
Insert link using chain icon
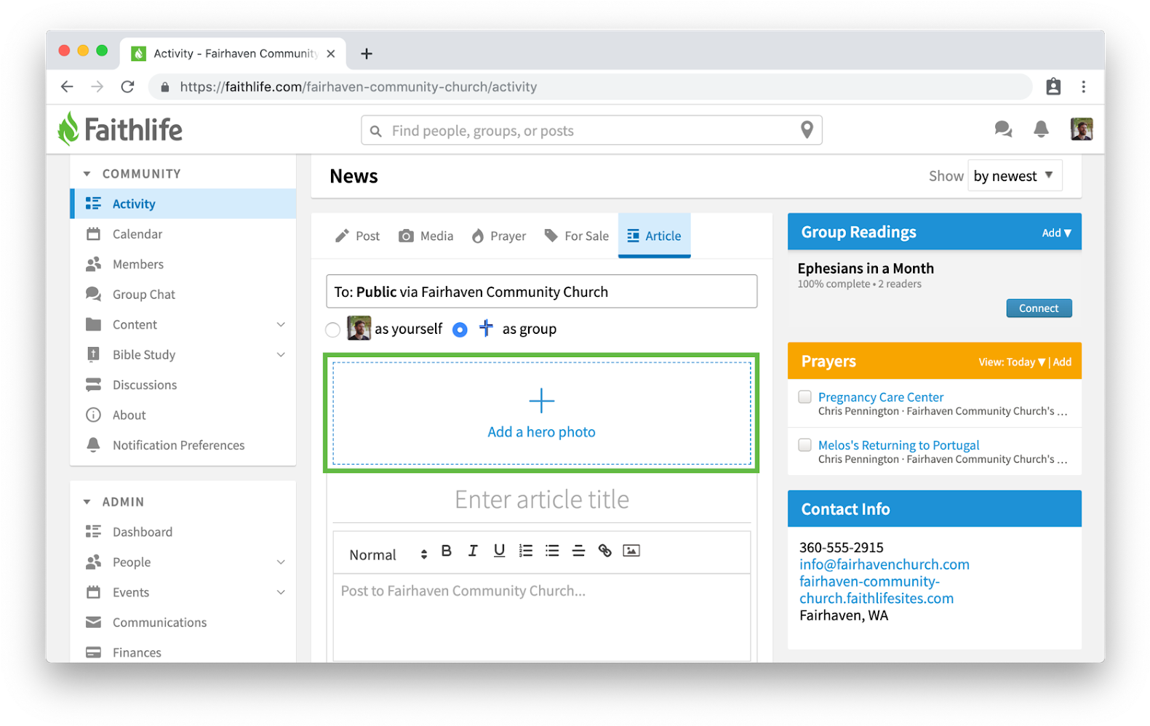coord(604,551)
